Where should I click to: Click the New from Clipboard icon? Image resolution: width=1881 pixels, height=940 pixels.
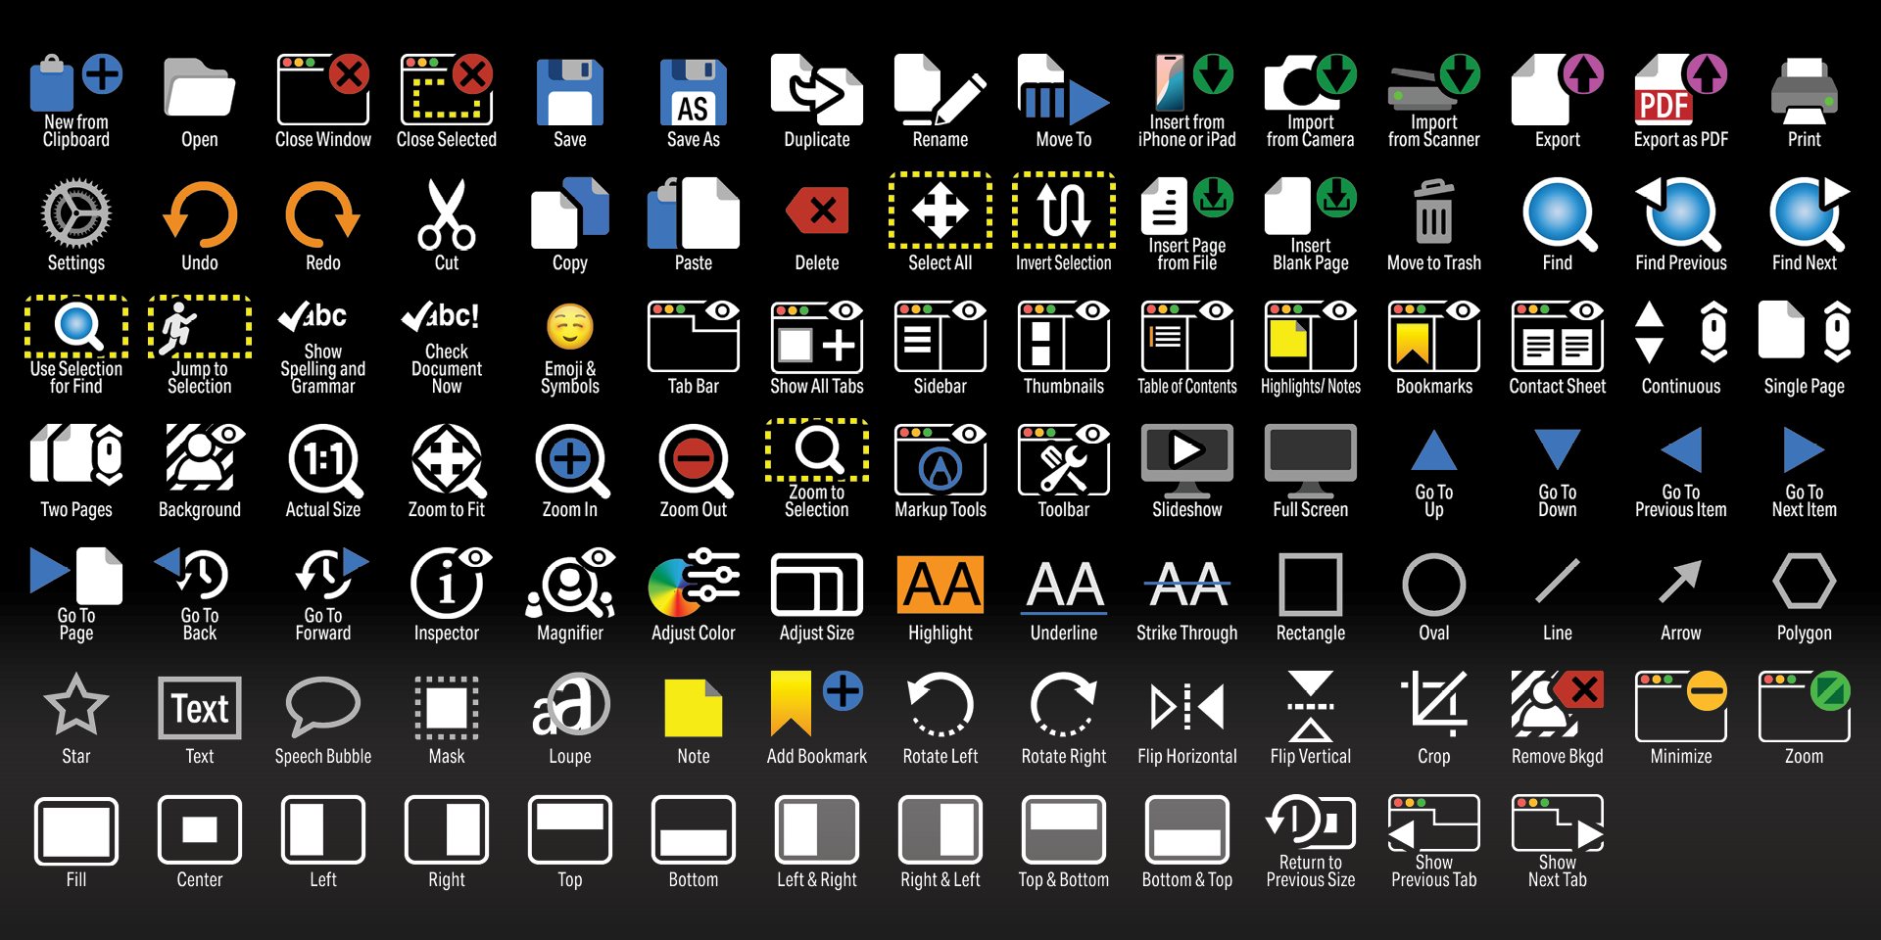tap(76, 83)
